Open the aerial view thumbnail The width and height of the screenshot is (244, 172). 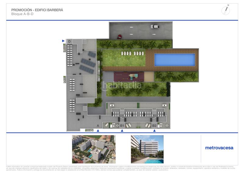94,149
